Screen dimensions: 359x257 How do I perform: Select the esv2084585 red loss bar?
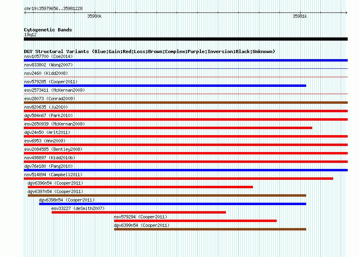click(186, 153)
